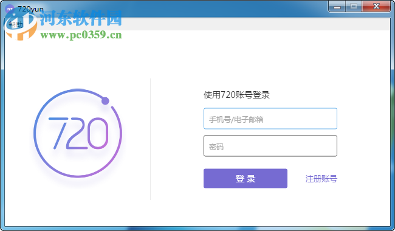The image size is (395, 231).
Task: Click the large 720 circular logo
Action: pyautogui.click(x=78, y=133)
